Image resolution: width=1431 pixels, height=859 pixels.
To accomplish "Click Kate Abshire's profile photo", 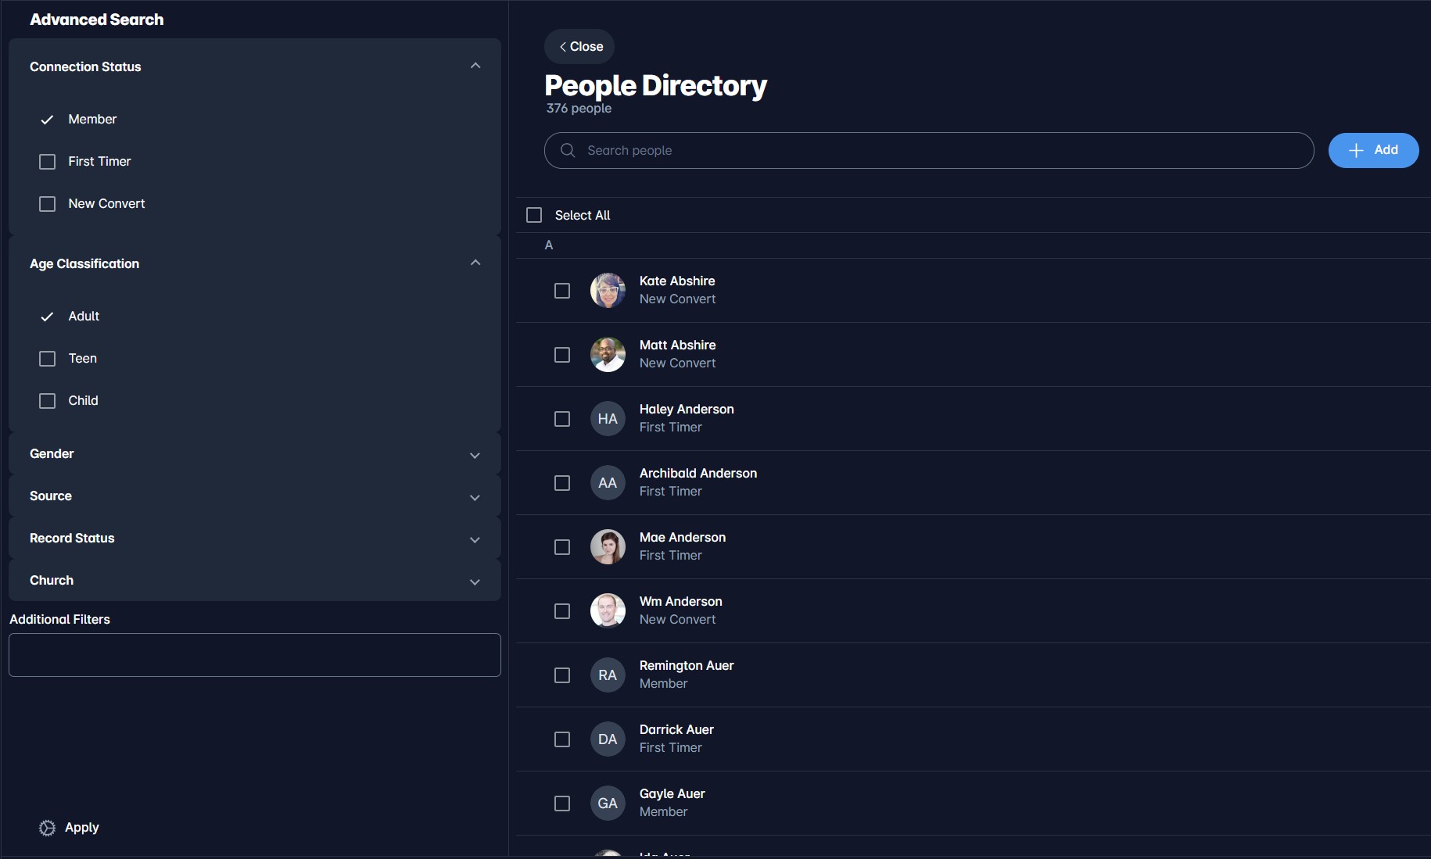I will [x=608, y=291].
